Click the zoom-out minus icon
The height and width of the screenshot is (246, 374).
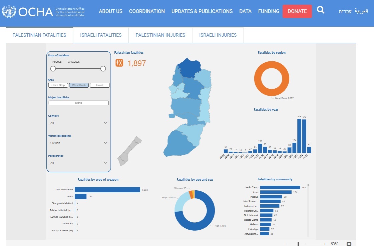click(286, 244)
